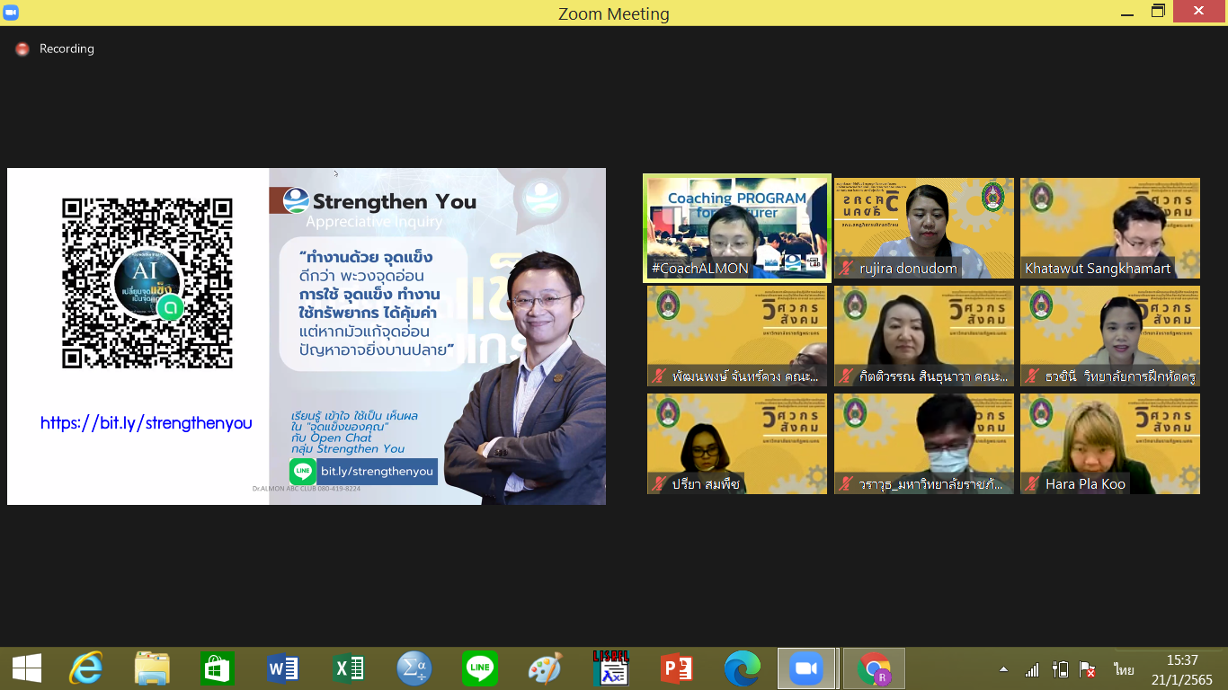
Task: Open File Explorer from taskbar
Action: 152,668
